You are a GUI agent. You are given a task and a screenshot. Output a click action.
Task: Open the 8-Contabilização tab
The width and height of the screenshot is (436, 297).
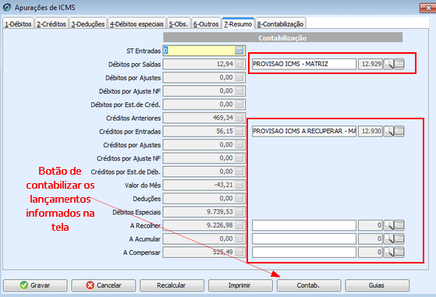click(280, 24)
